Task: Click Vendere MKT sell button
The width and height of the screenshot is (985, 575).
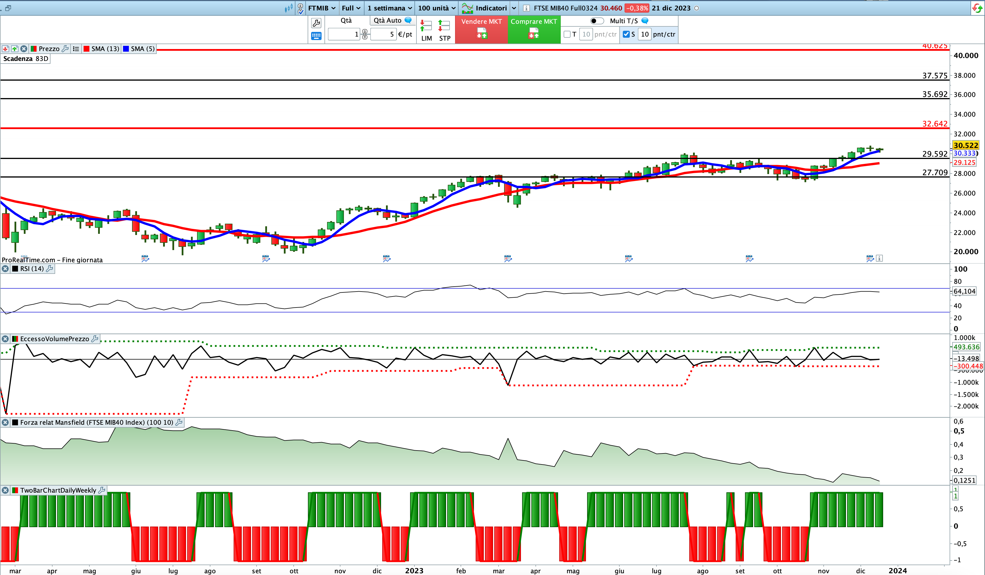Action: (x=481, y=29)
